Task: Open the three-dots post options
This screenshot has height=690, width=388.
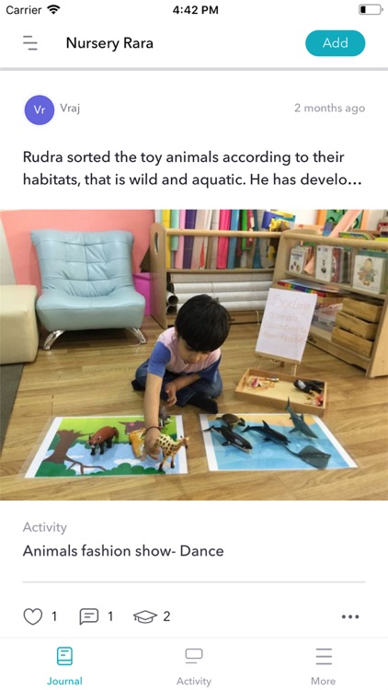Action: coord(350,617)
